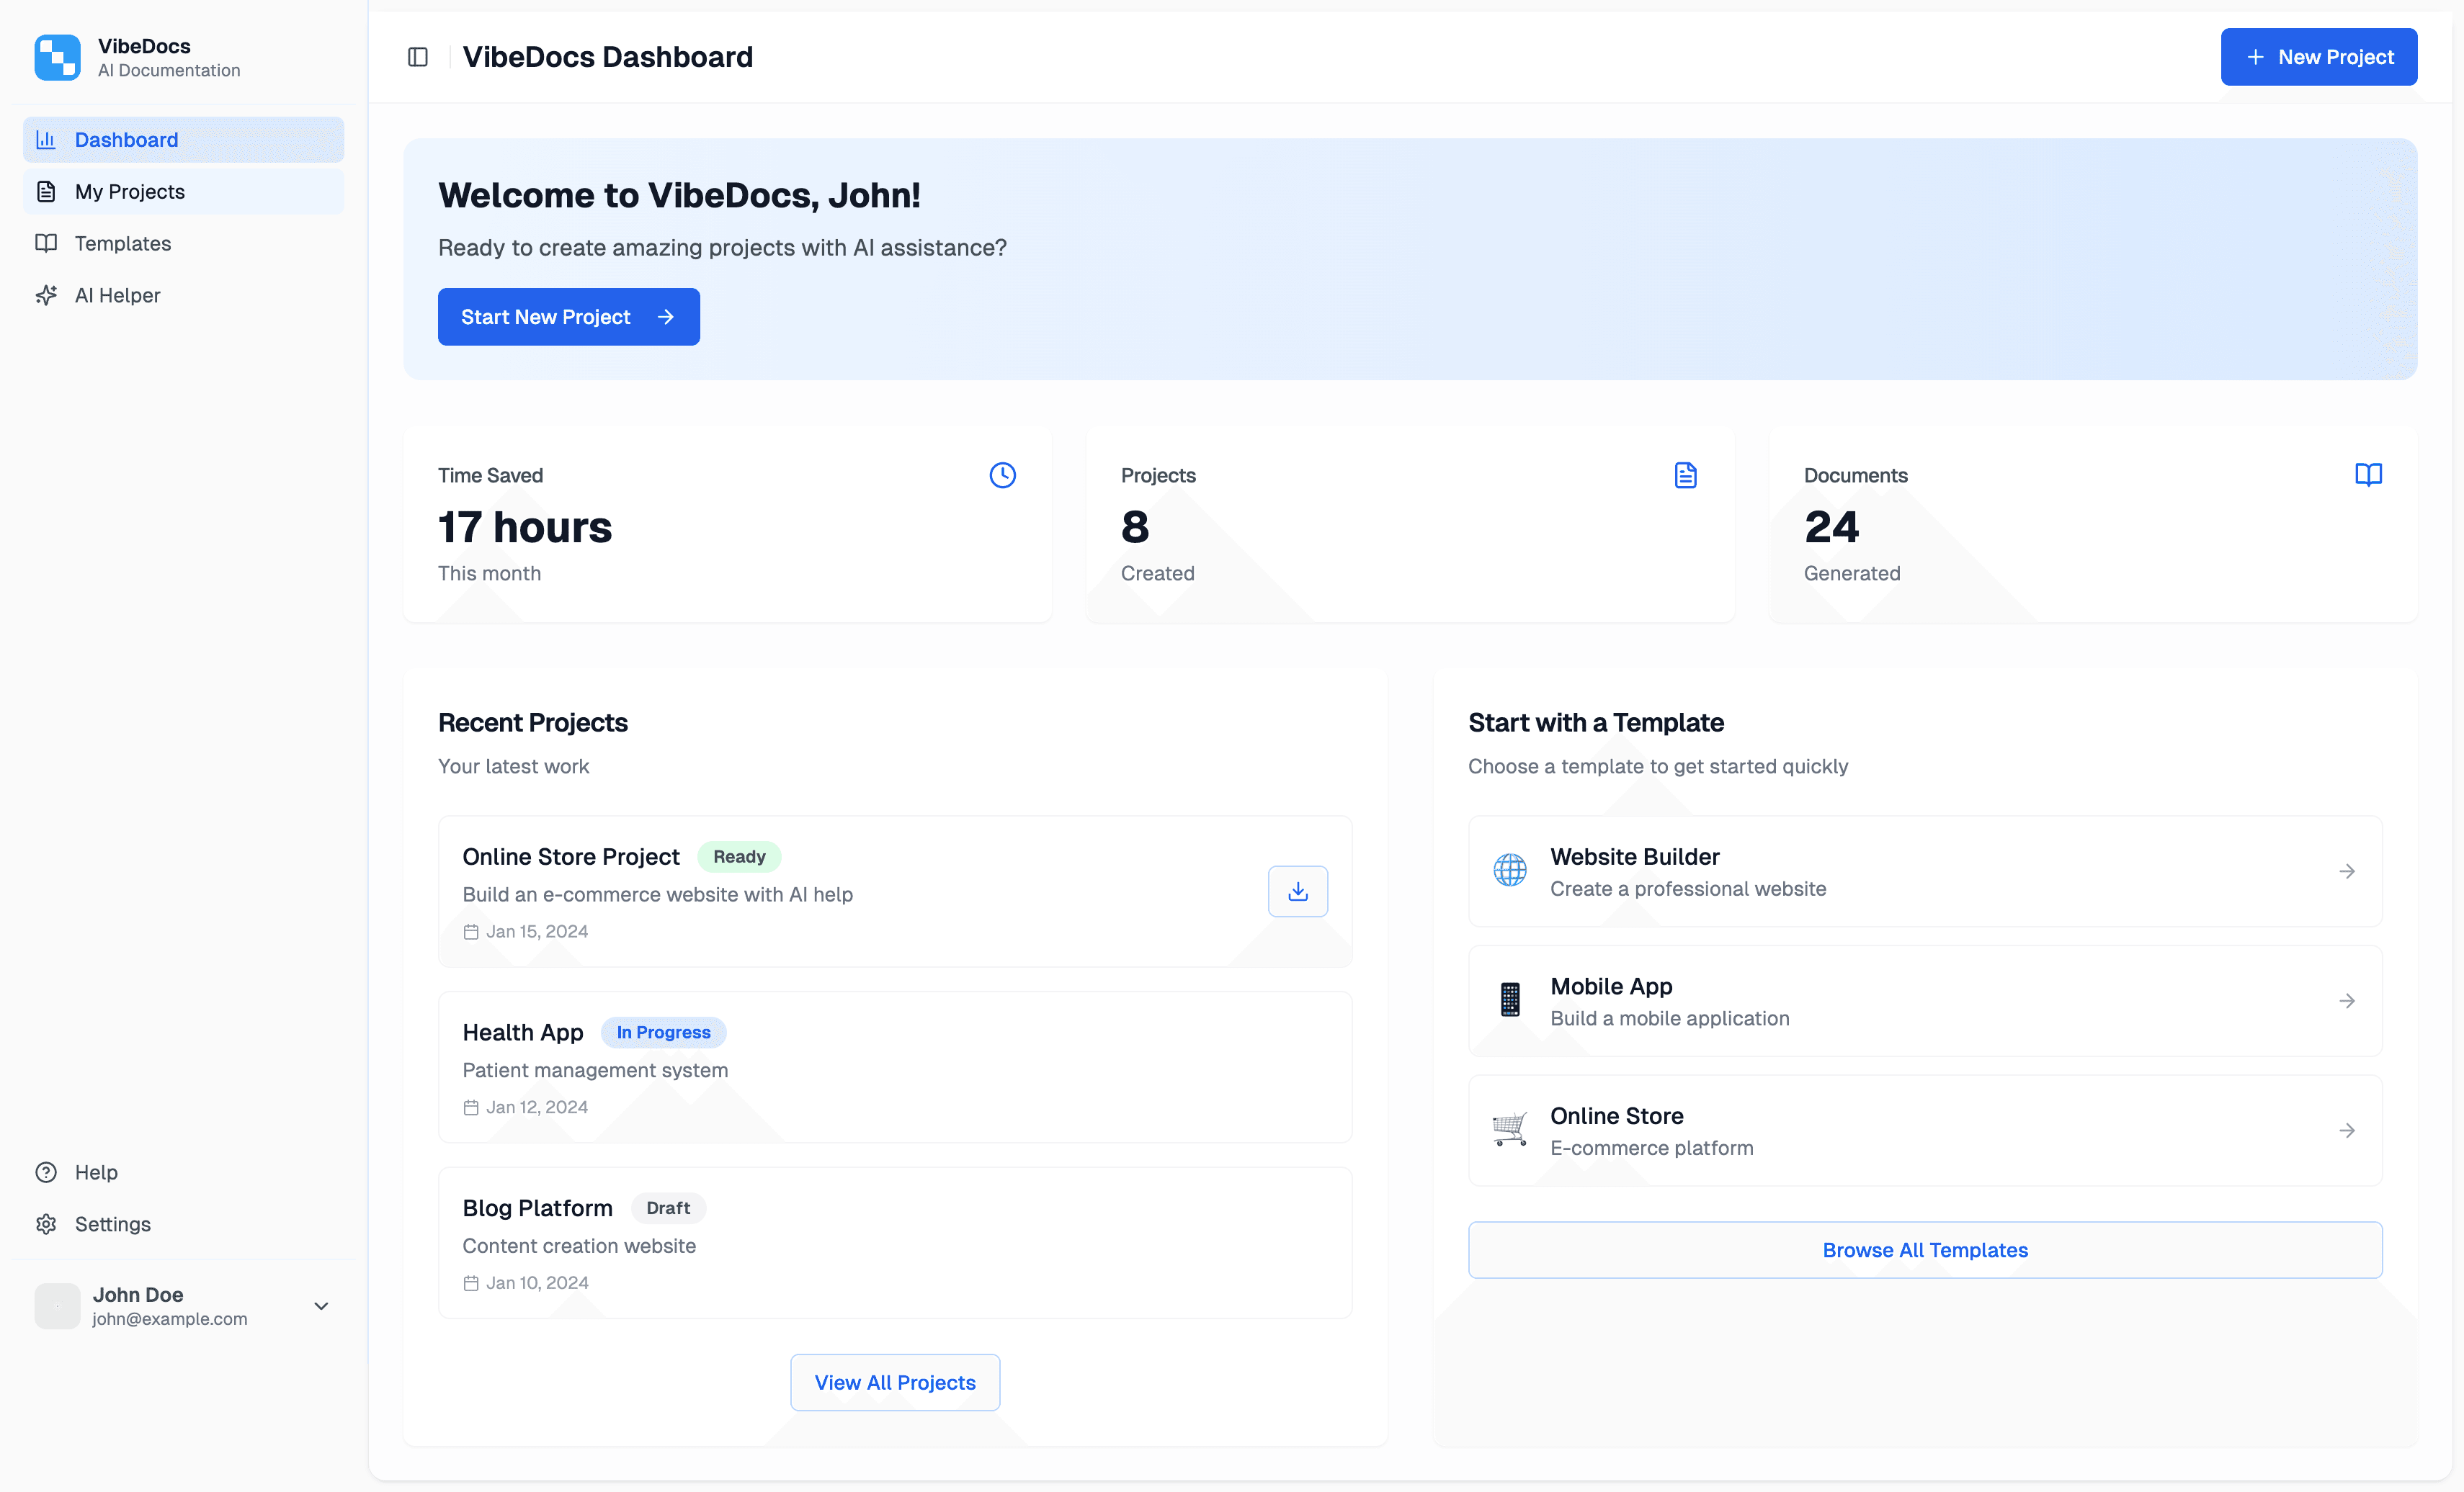The height and width of the screenshot is (1492, 2464).
Task: Click John Doe's avatar
Action: 57,1306
